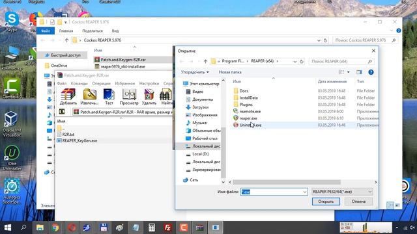
Task: Click the Explorer refresh icon
Action: [x=325, y=40]
